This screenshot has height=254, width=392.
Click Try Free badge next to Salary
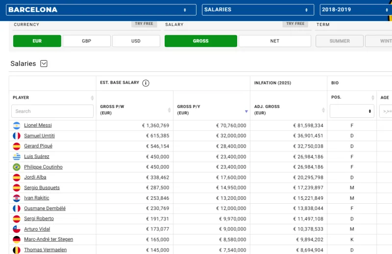[x=295, y=23]
